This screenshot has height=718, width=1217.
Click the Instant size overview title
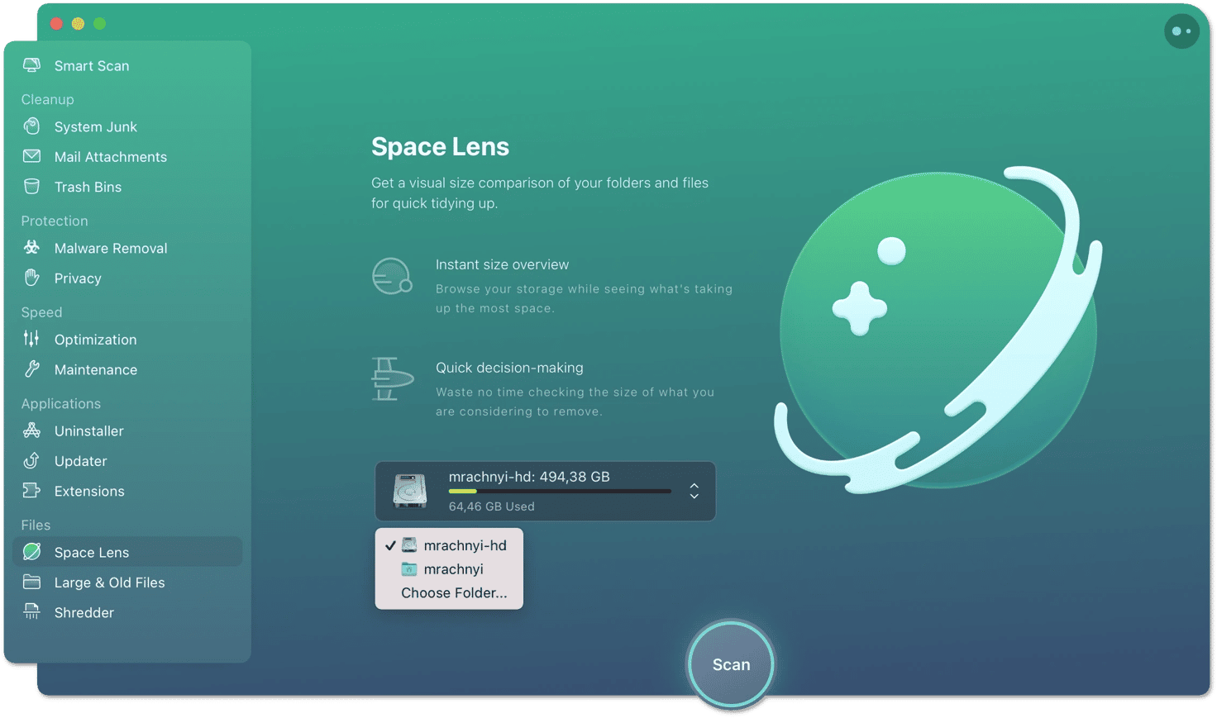click(x=502, y=264)
